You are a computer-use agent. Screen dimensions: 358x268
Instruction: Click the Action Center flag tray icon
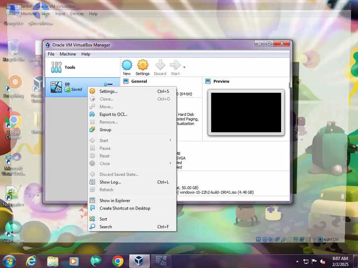click(x=314, y=261)
